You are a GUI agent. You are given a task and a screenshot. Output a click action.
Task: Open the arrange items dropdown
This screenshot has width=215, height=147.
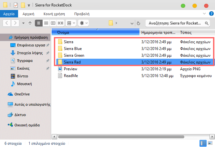(71, 23)
